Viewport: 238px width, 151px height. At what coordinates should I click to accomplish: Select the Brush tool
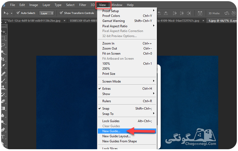pyautogui.click(x=3, y=81)
